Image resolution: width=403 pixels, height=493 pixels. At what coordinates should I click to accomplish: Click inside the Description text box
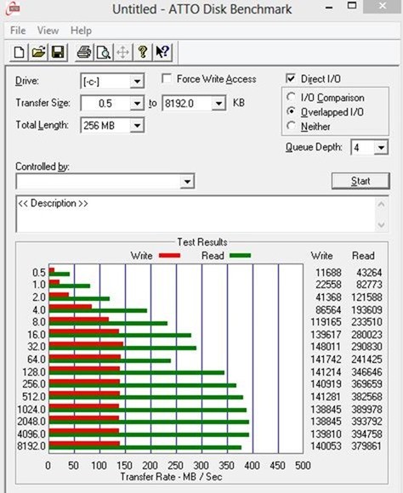(196, 214)
